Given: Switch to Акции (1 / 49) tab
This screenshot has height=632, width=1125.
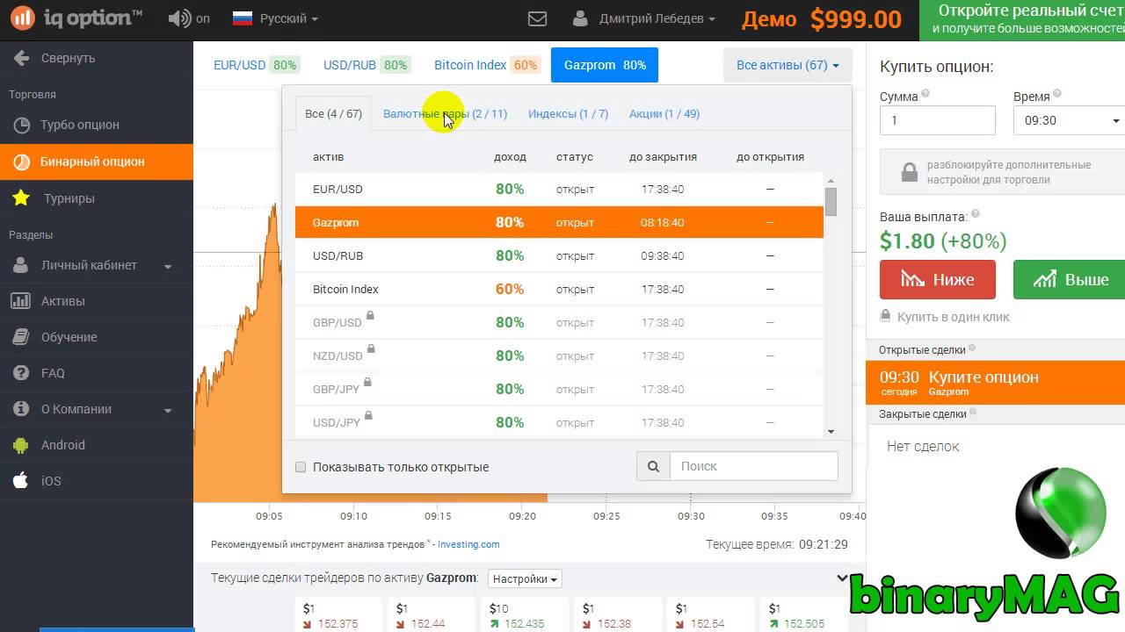Looking at the screenshot, I should [664, 114].
